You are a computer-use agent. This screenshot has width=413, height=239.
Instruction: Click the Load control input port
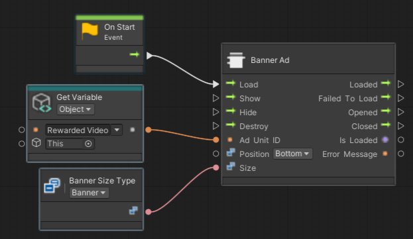[x=215, y=84]
